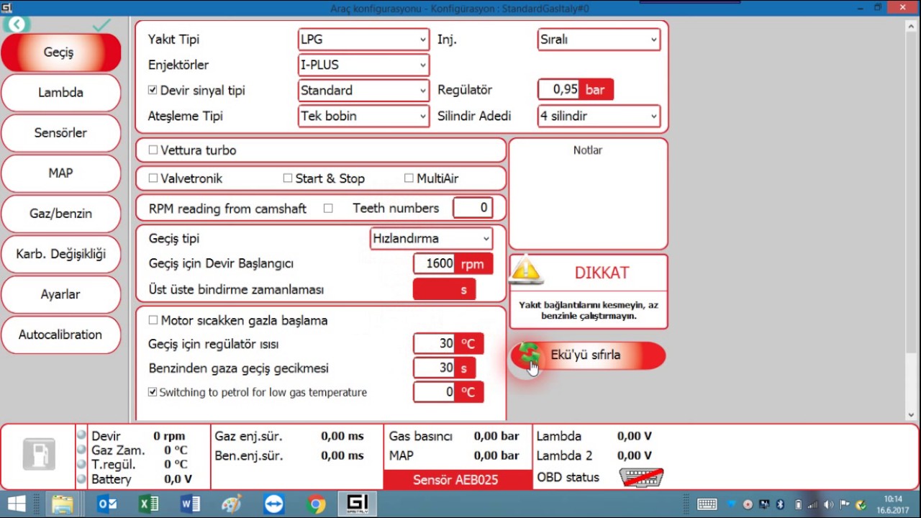This screenshot has width=921, height=518.
Task: Click the GI Gas Italy taskbar icon
Action: pyautogui.click(x=358, y=504)
